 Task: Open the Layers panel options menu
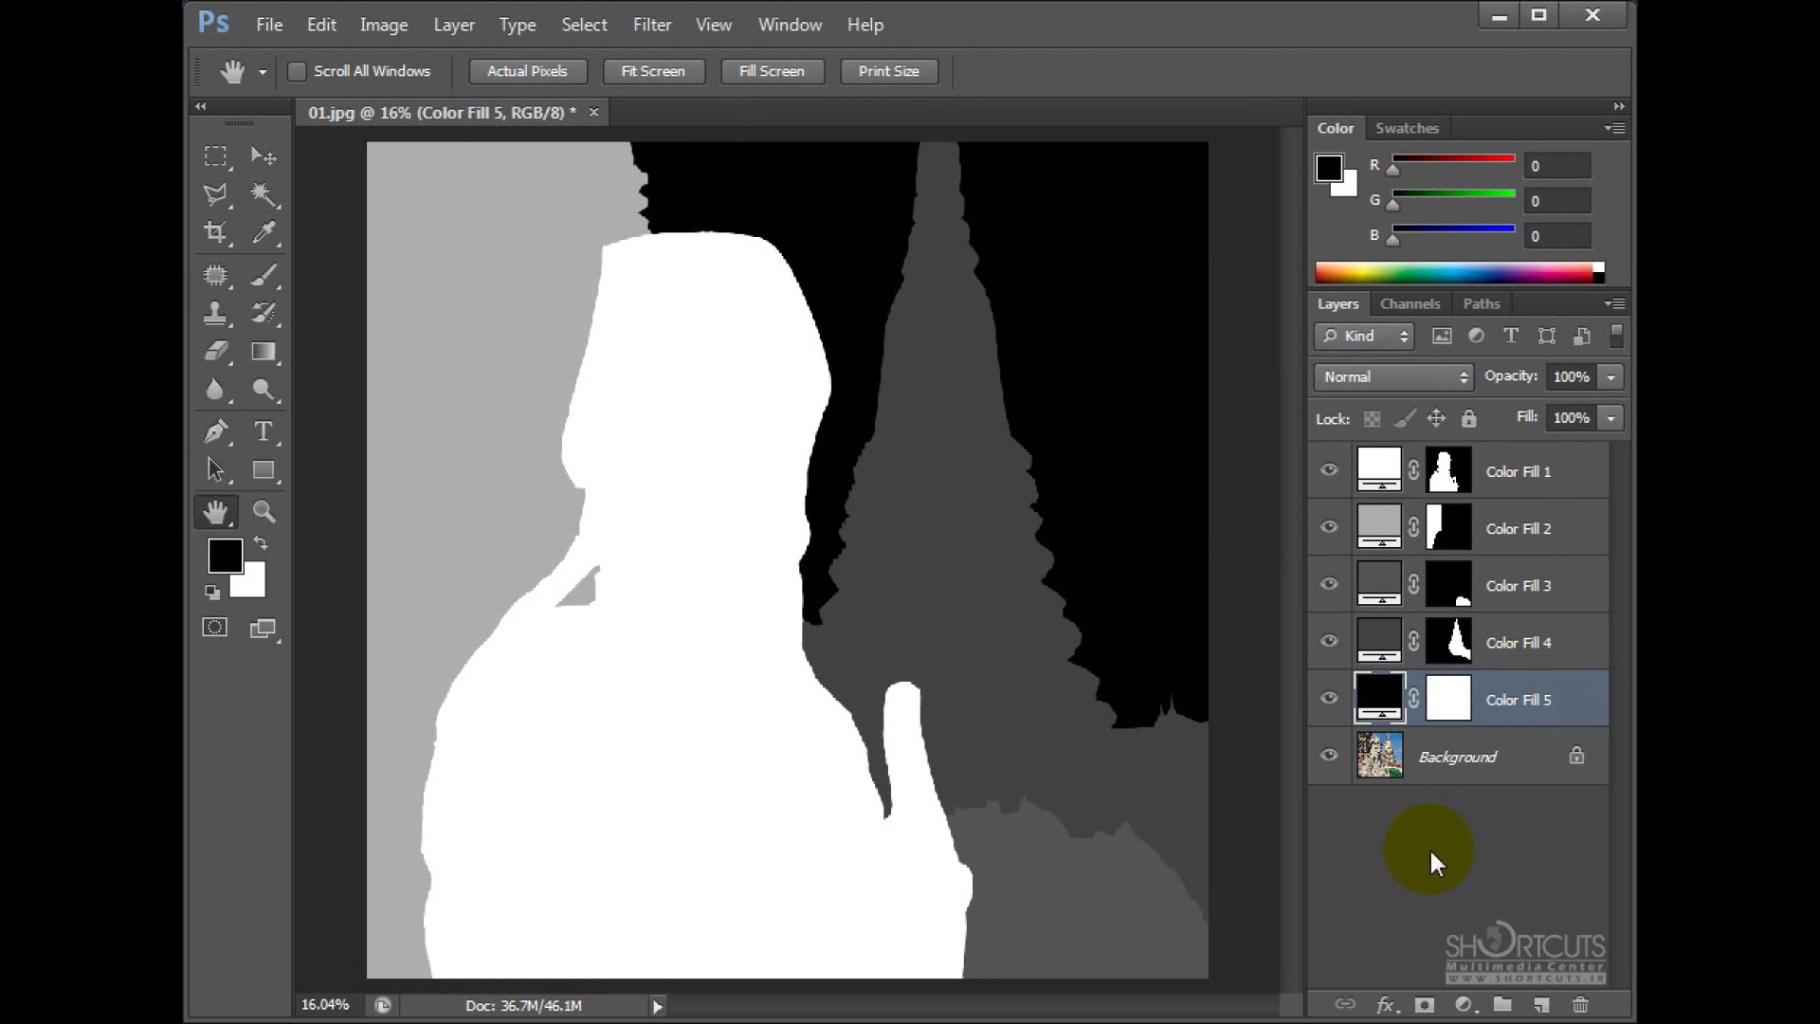(x=1615, y=303)
